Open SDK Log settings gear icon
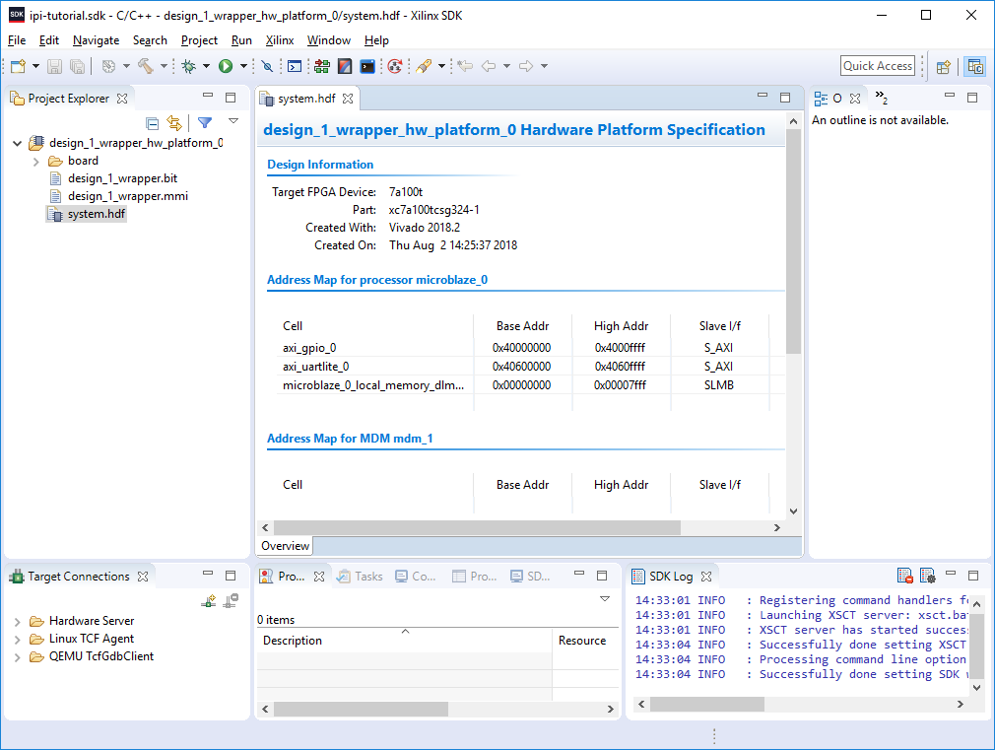This screenshot has width=995, height=750. [927, 576]
